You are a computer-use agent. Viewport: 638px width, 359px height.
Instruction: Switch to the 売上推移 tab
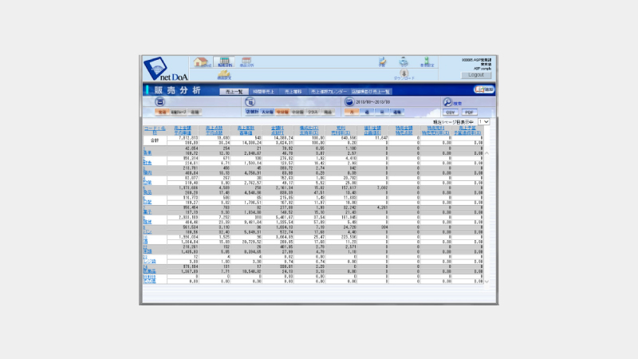[293, 92]
